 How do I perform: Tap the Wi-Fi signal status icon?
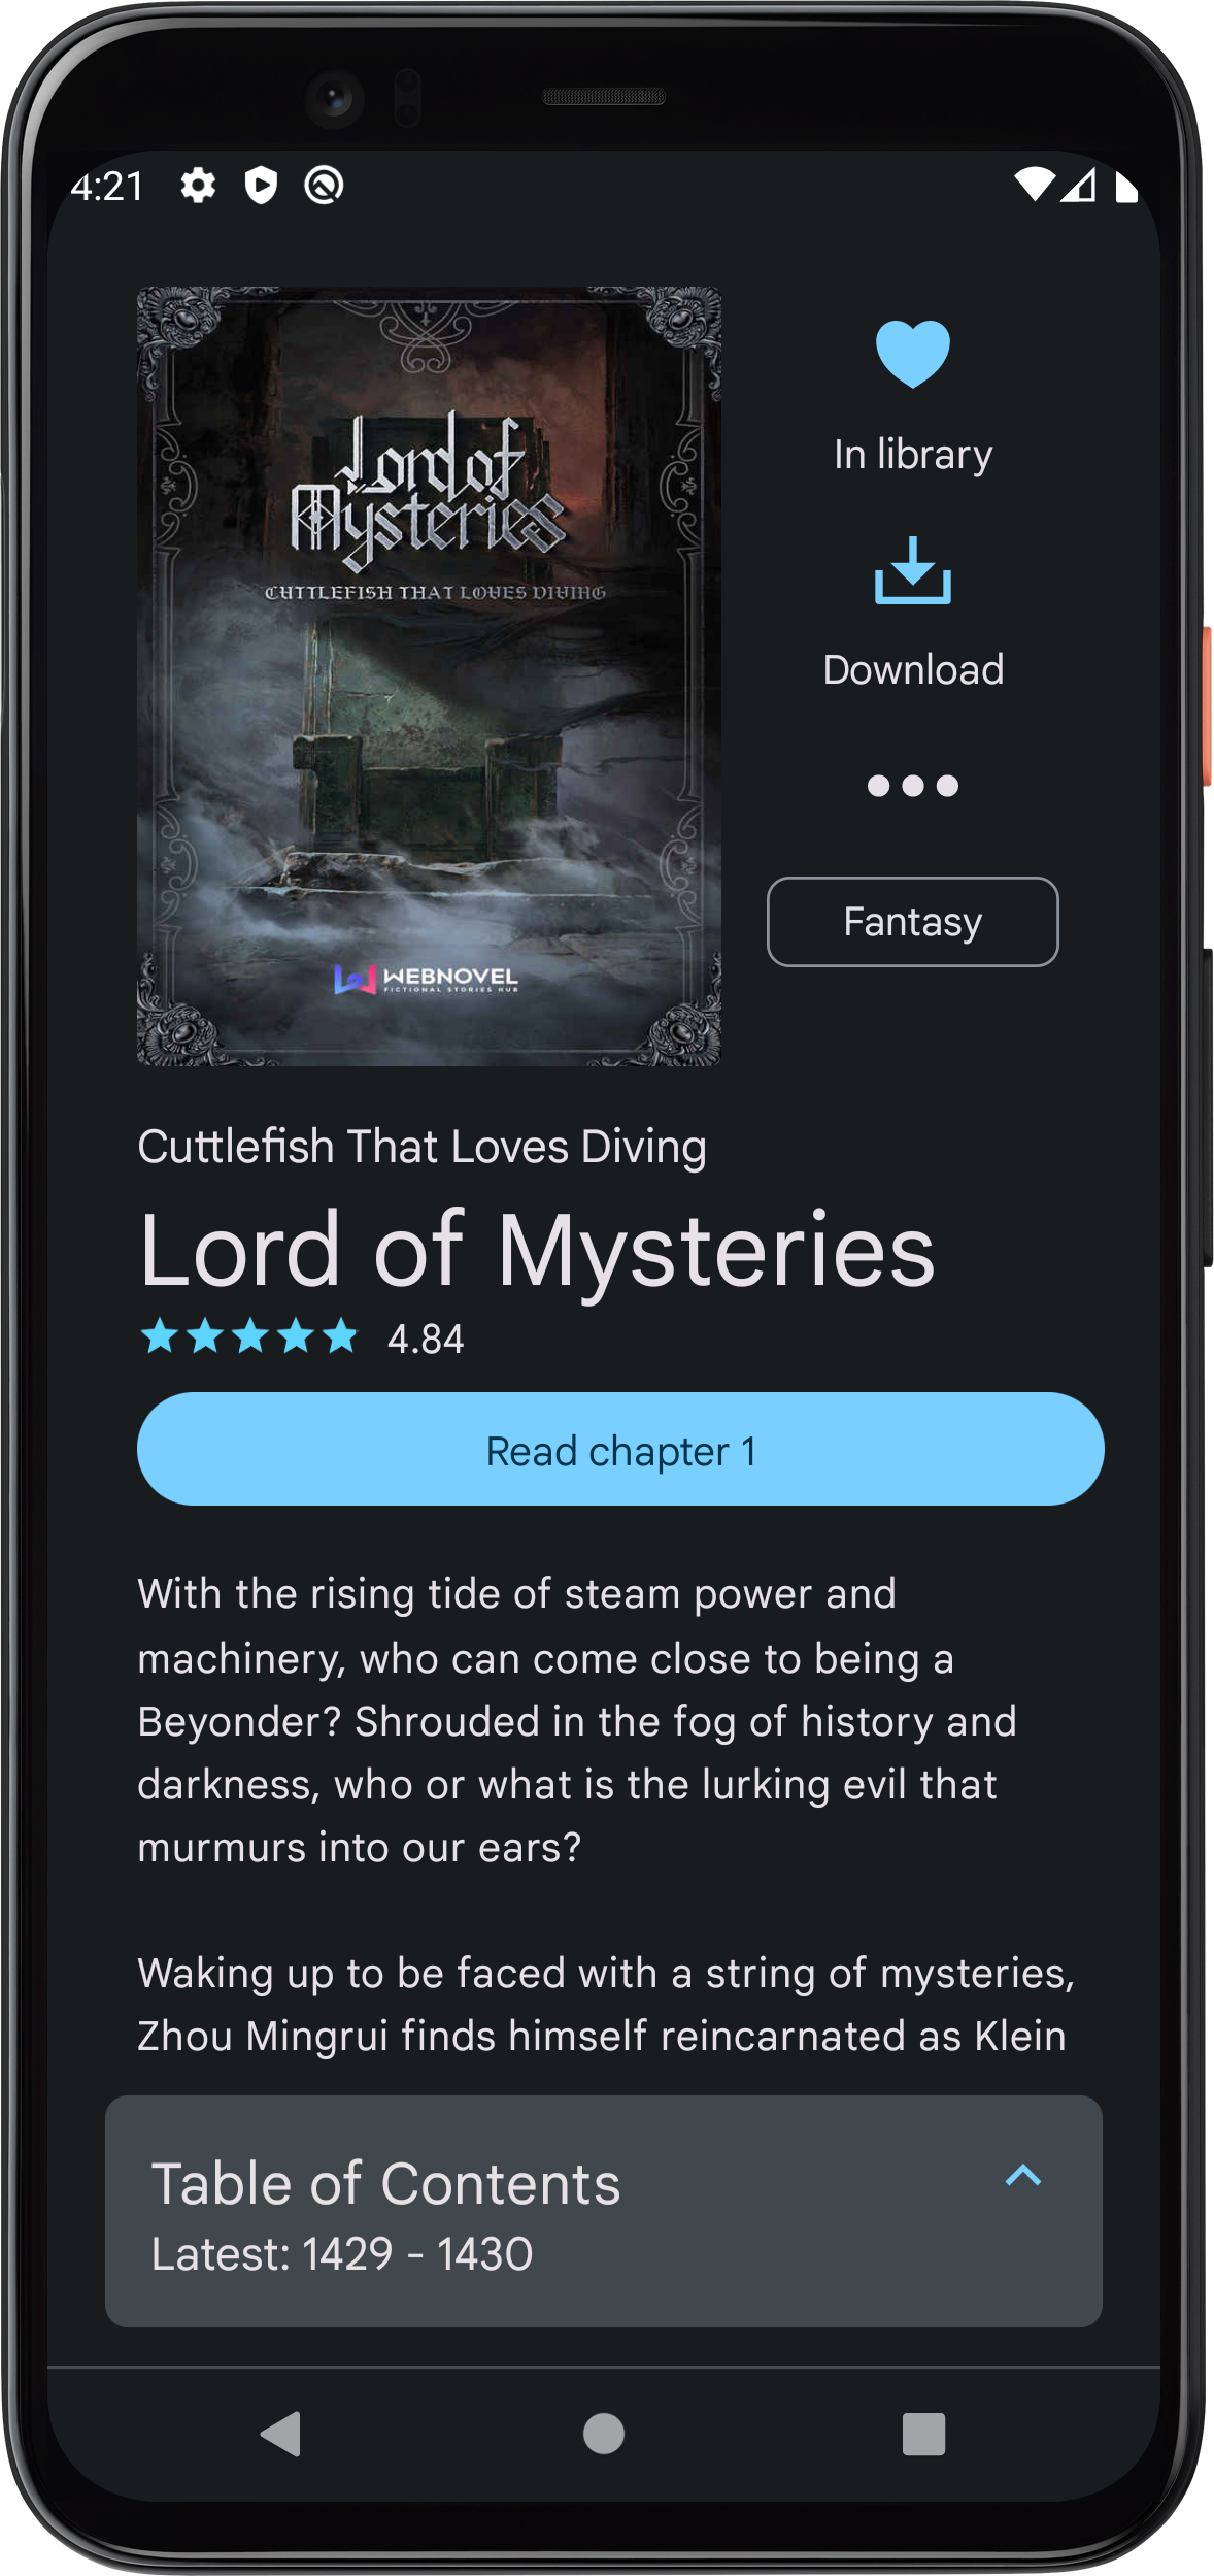[1034, 185]
